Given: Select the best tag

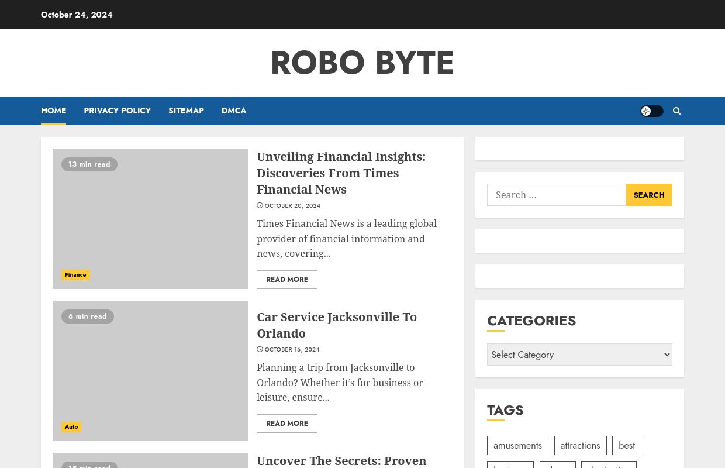Looking at the screenshot, I should [627, 446].
